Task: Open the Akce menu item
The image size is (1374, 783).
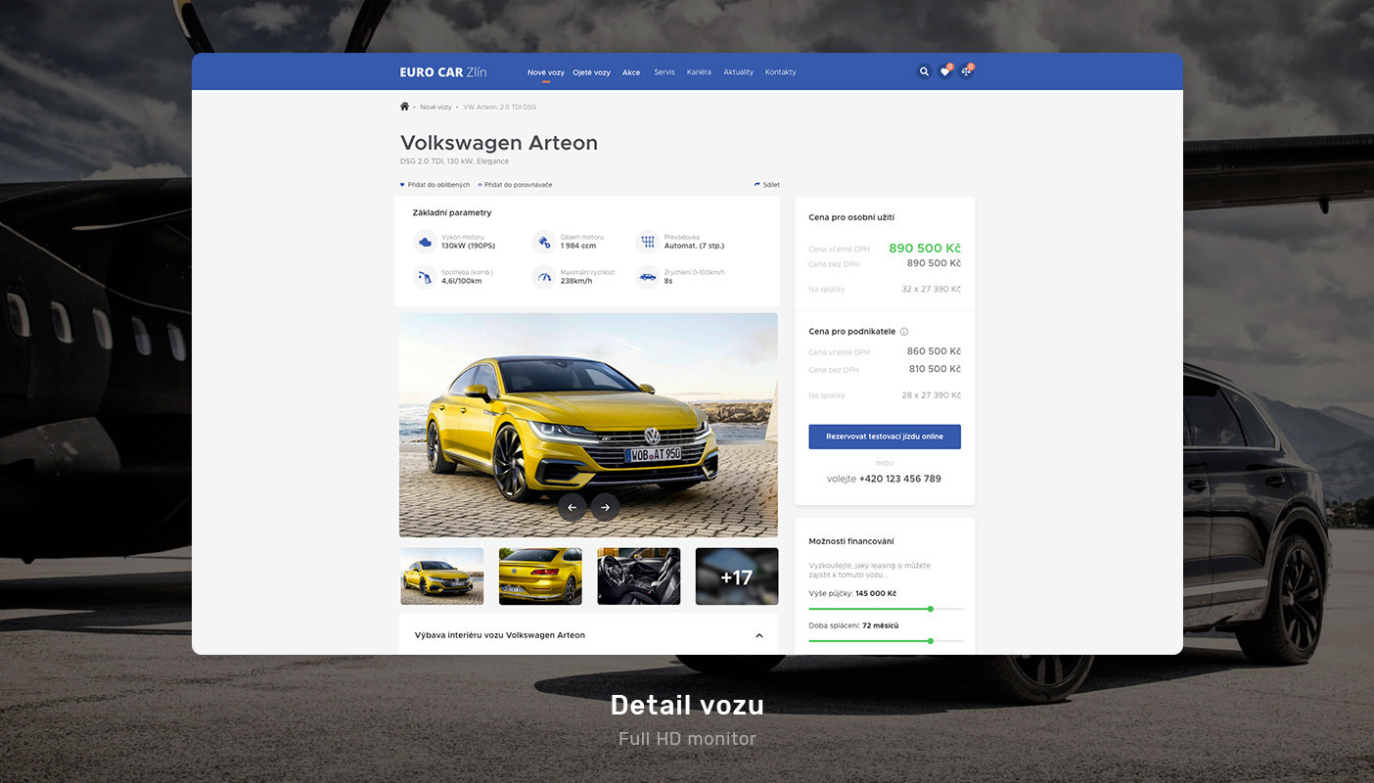Action: pyautogui.click(x=631, y=72)
